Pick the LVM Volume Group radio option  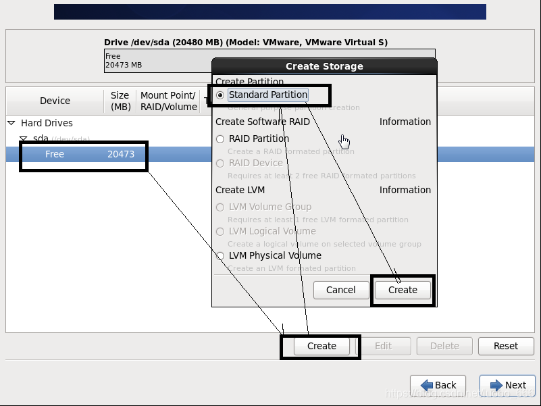coord(220,207)
